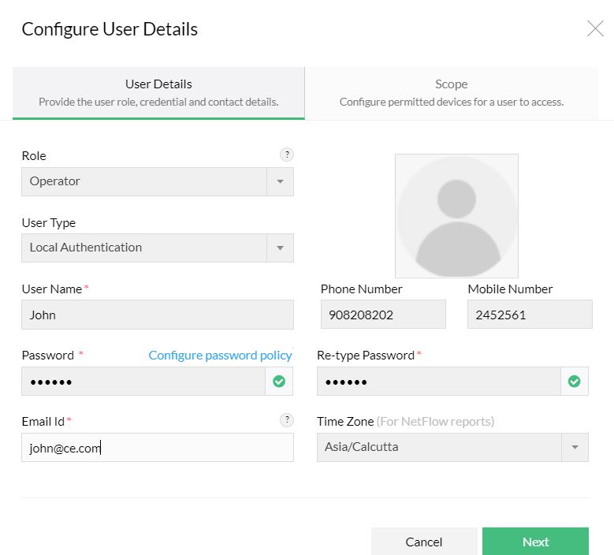
Task: Click the Mobile Number input field
Action: tap(529, 315)
